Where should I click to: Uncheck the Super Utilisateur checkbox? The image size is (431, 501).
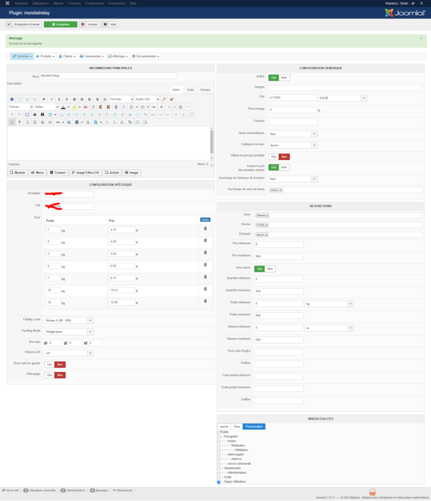[219, 482]
